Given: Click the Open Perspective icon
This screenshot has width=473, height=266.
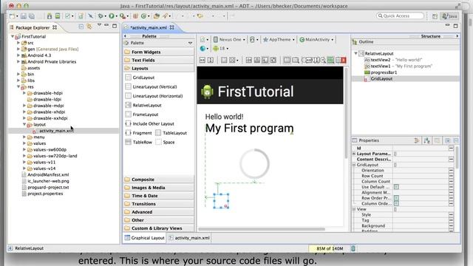Looking at the screenshot, I should [x=435, y=16].
